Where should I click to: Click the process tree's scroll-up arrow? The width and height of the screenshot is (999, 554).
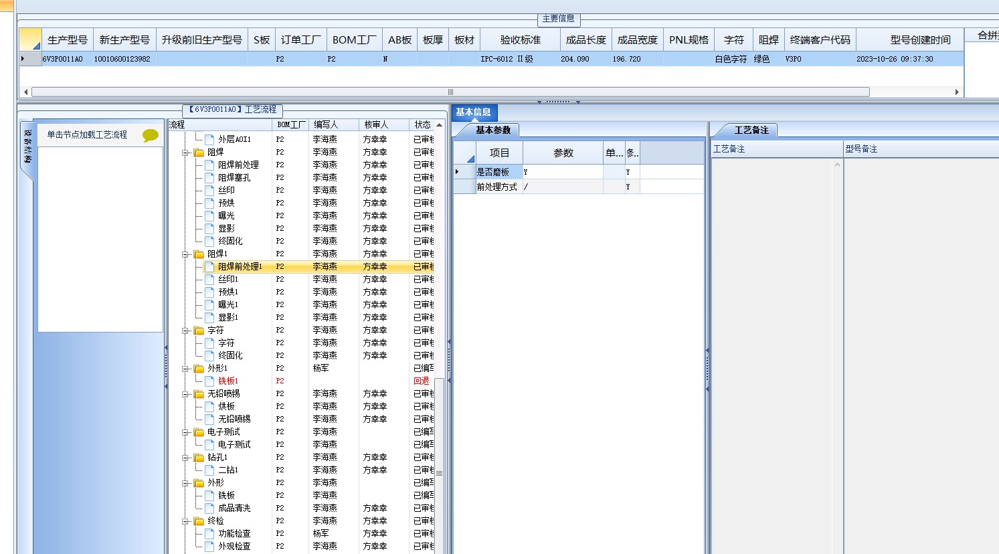tap(439, 124)
